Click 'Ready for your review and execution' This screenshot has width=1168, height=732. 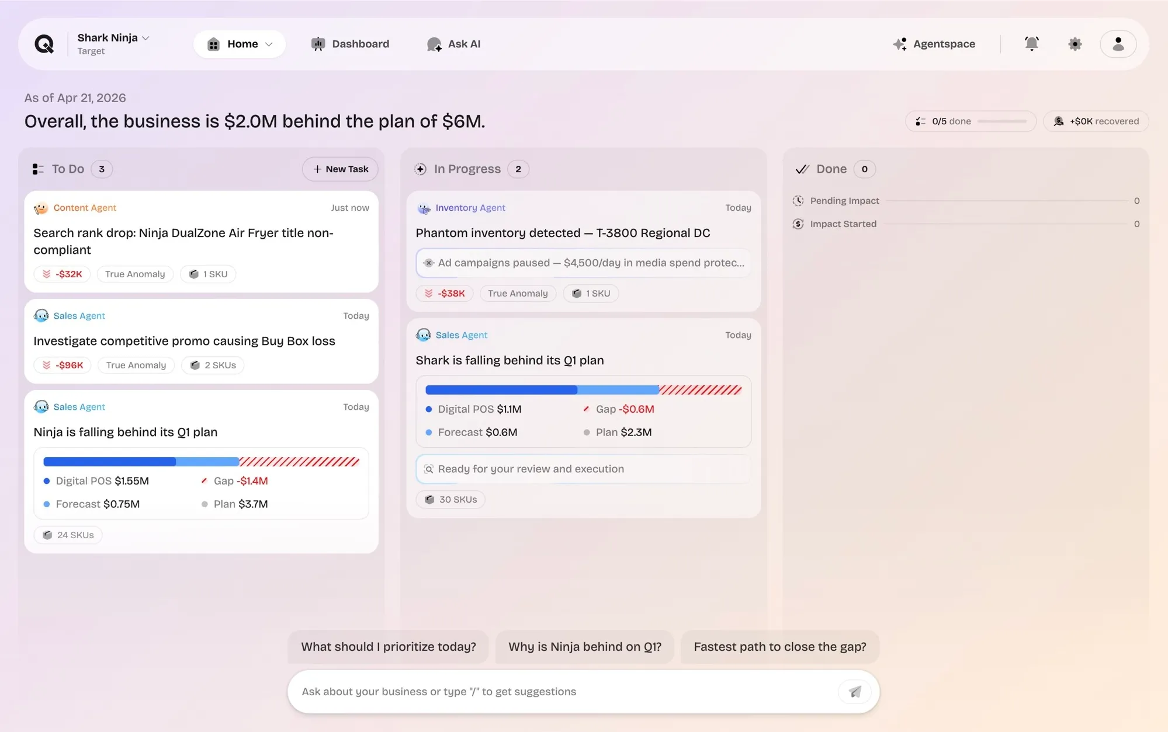tap(583, 469)
